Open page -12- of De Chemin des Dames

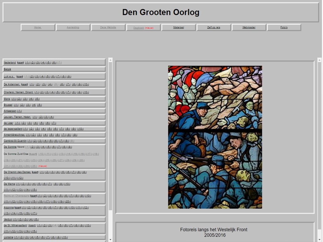20,178
